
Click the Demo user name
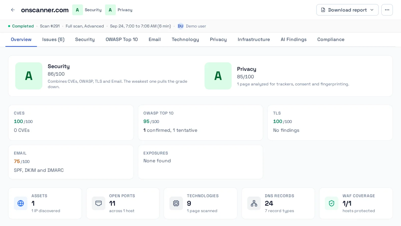coord(196,26)
